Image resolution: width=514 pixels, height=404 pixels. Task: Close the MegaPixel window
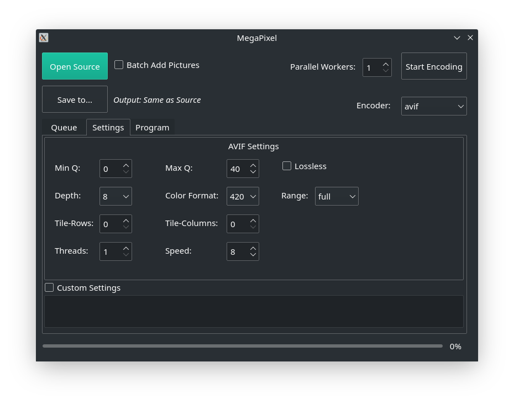pos(470,38)
